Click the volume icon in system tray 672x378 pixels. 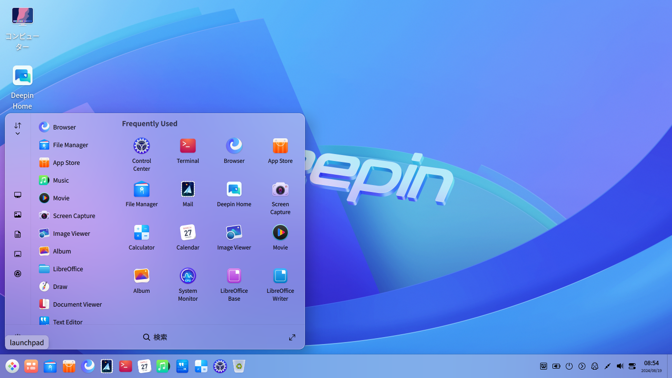point(619,366)
